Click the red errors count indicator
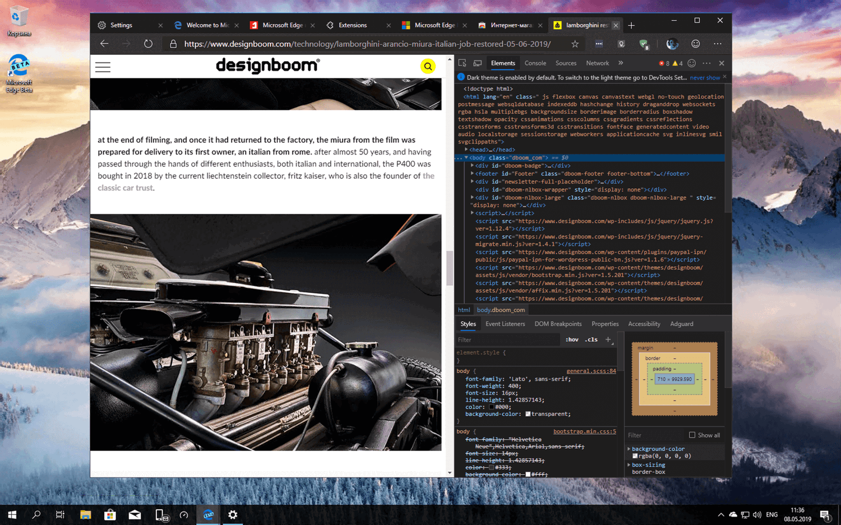 [664, 63]
